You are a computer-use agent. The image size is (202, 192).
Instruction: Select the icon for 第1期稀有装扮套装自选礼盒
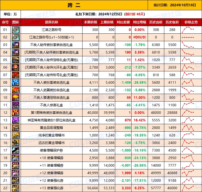coord(16,113)
